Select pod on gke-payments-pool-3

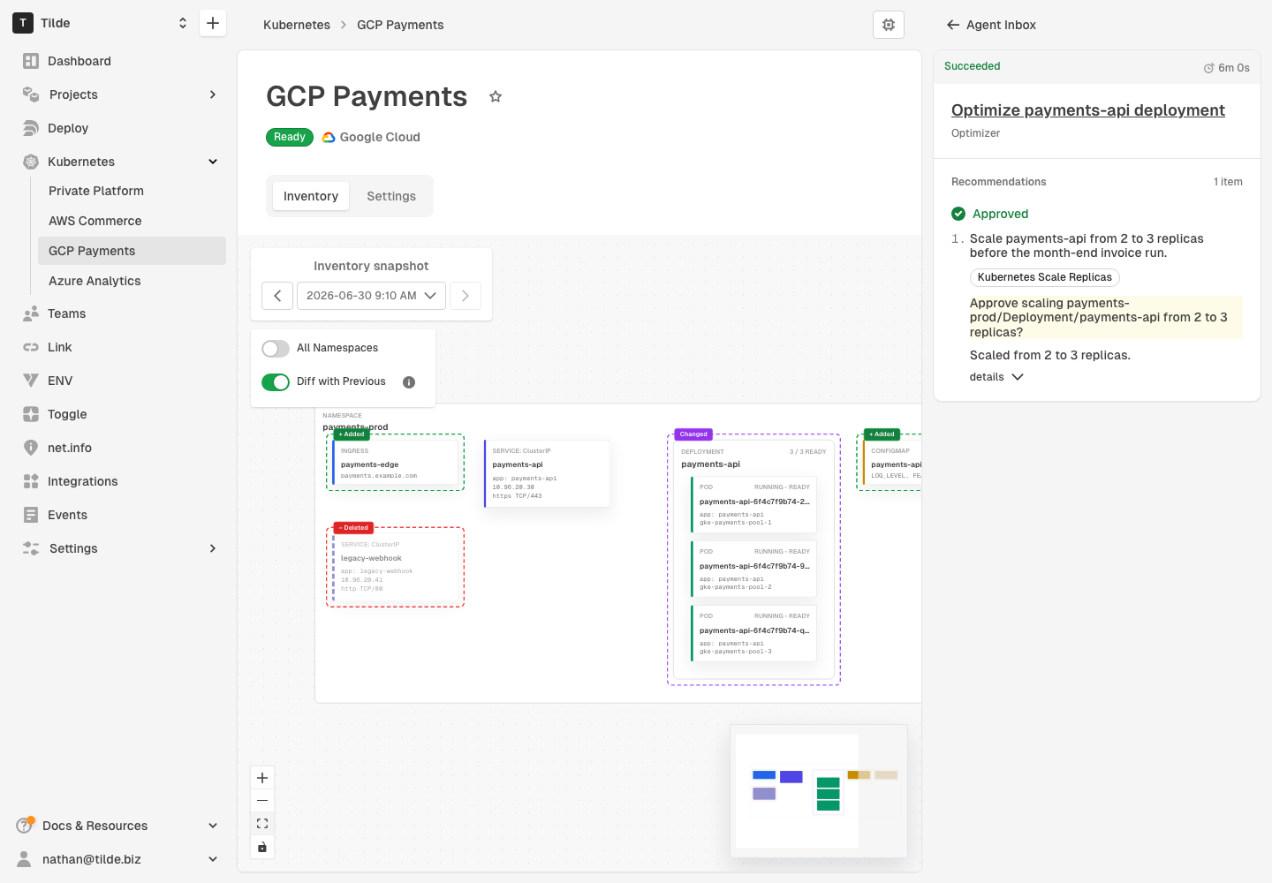pyautogui.click(x=753, y=633)
